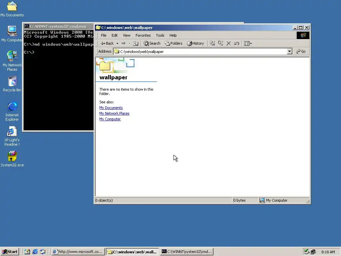Select System32.exe desktop icon
Image resolution: width=341 pixels, height=256 pixels.
(x=12, y=159)
